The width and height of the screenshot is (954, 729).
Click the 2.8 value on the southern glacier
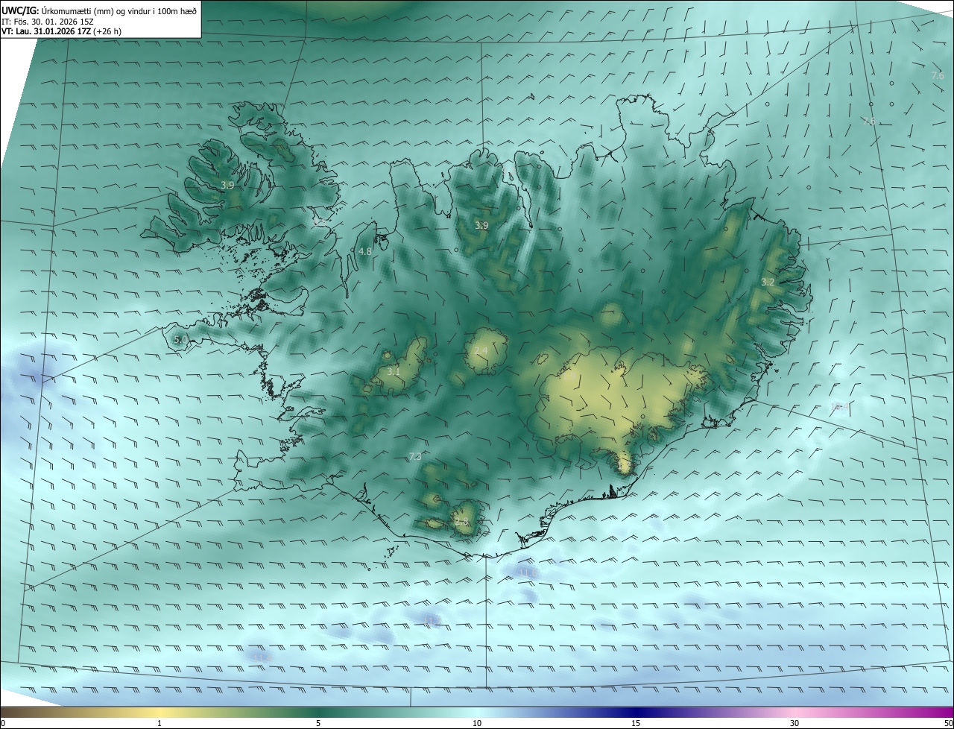pos(461,522)
